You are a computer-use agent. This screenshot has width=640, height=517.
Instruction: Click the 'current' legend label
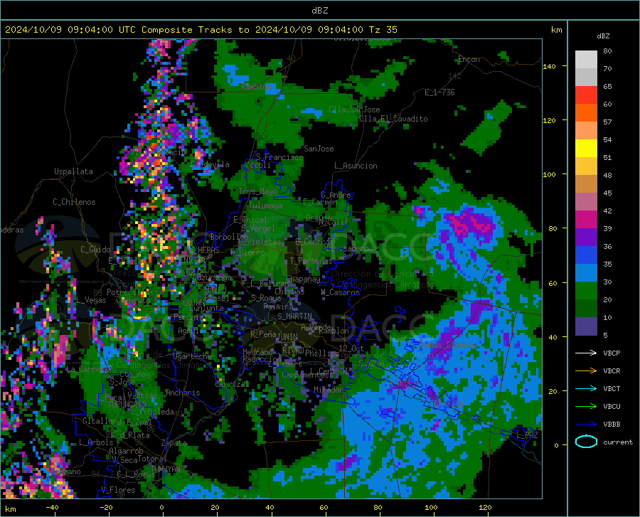617,442
